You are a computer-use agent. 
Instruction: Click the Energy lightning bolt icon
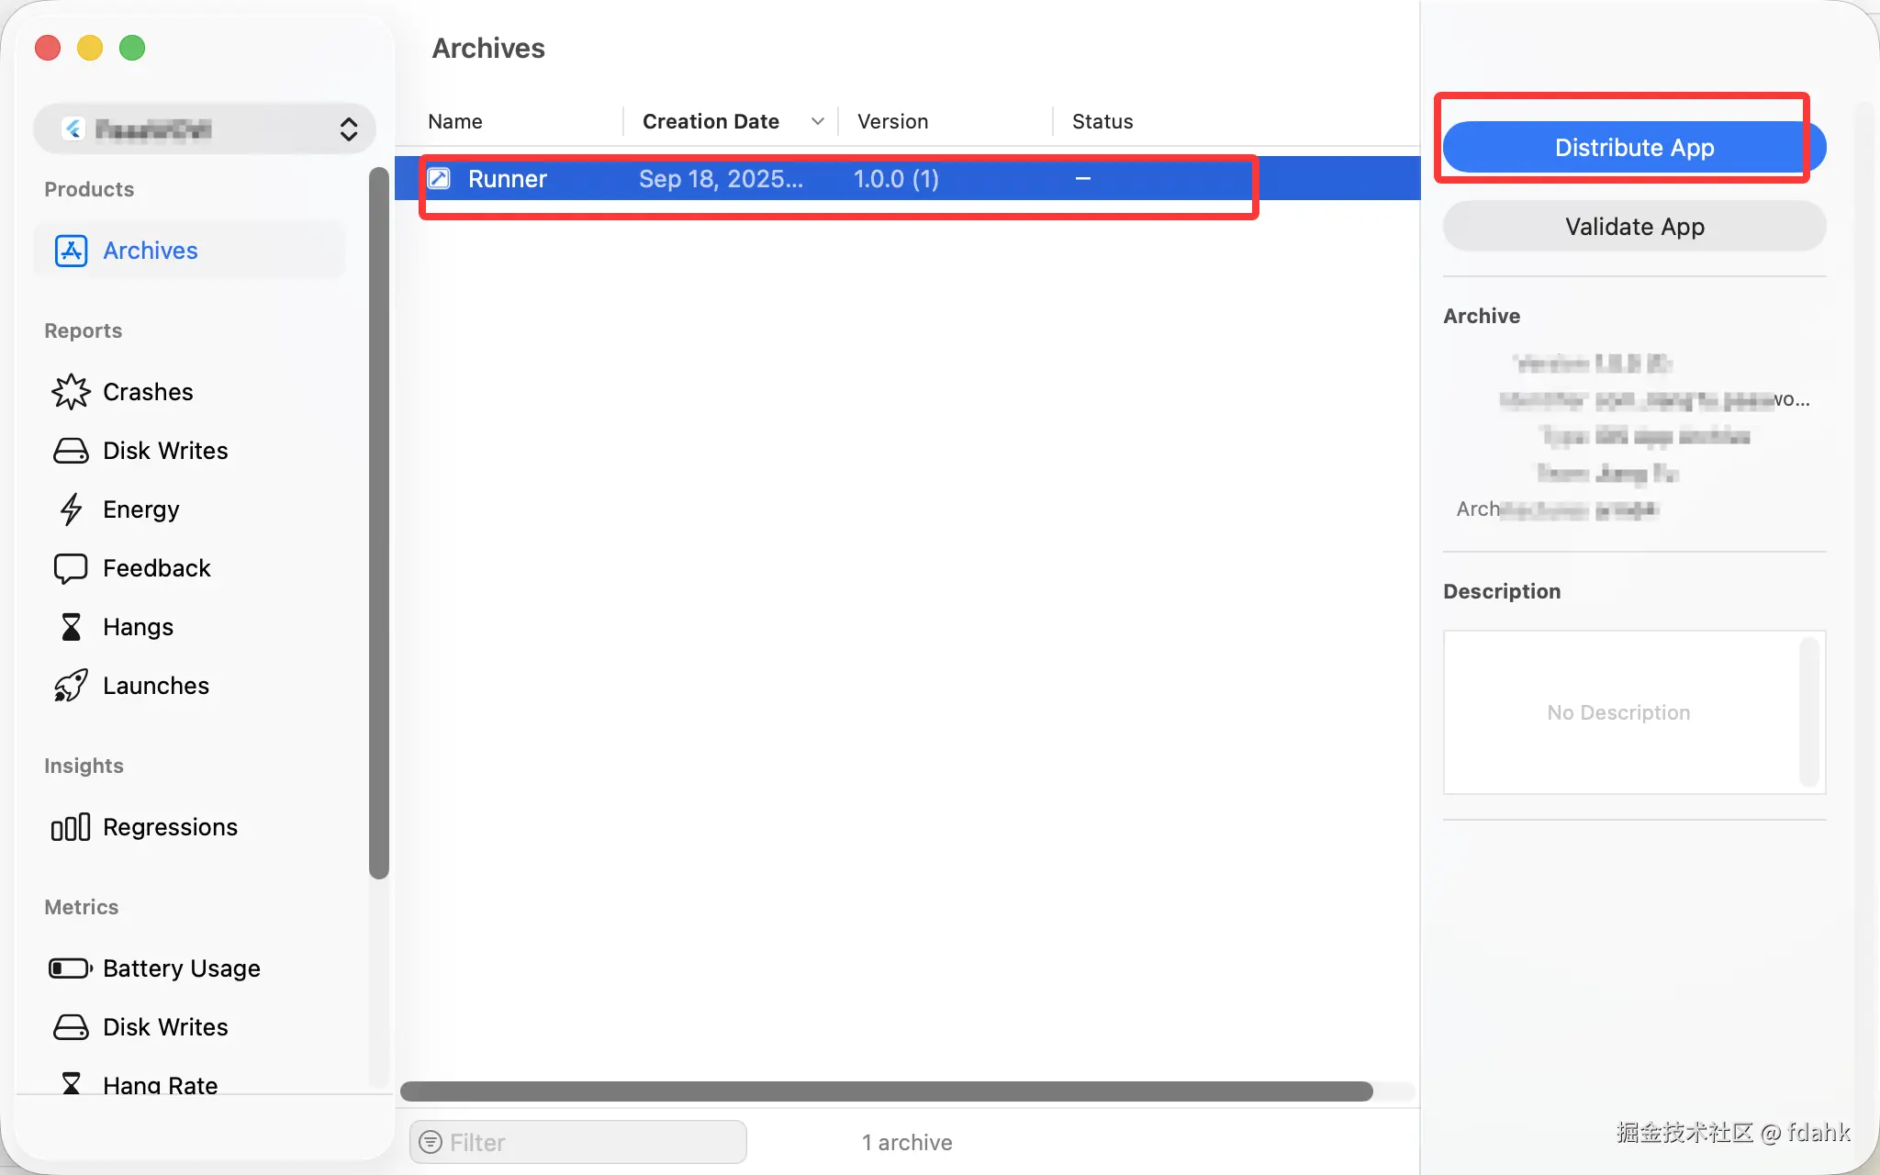(x=71, y=509)
